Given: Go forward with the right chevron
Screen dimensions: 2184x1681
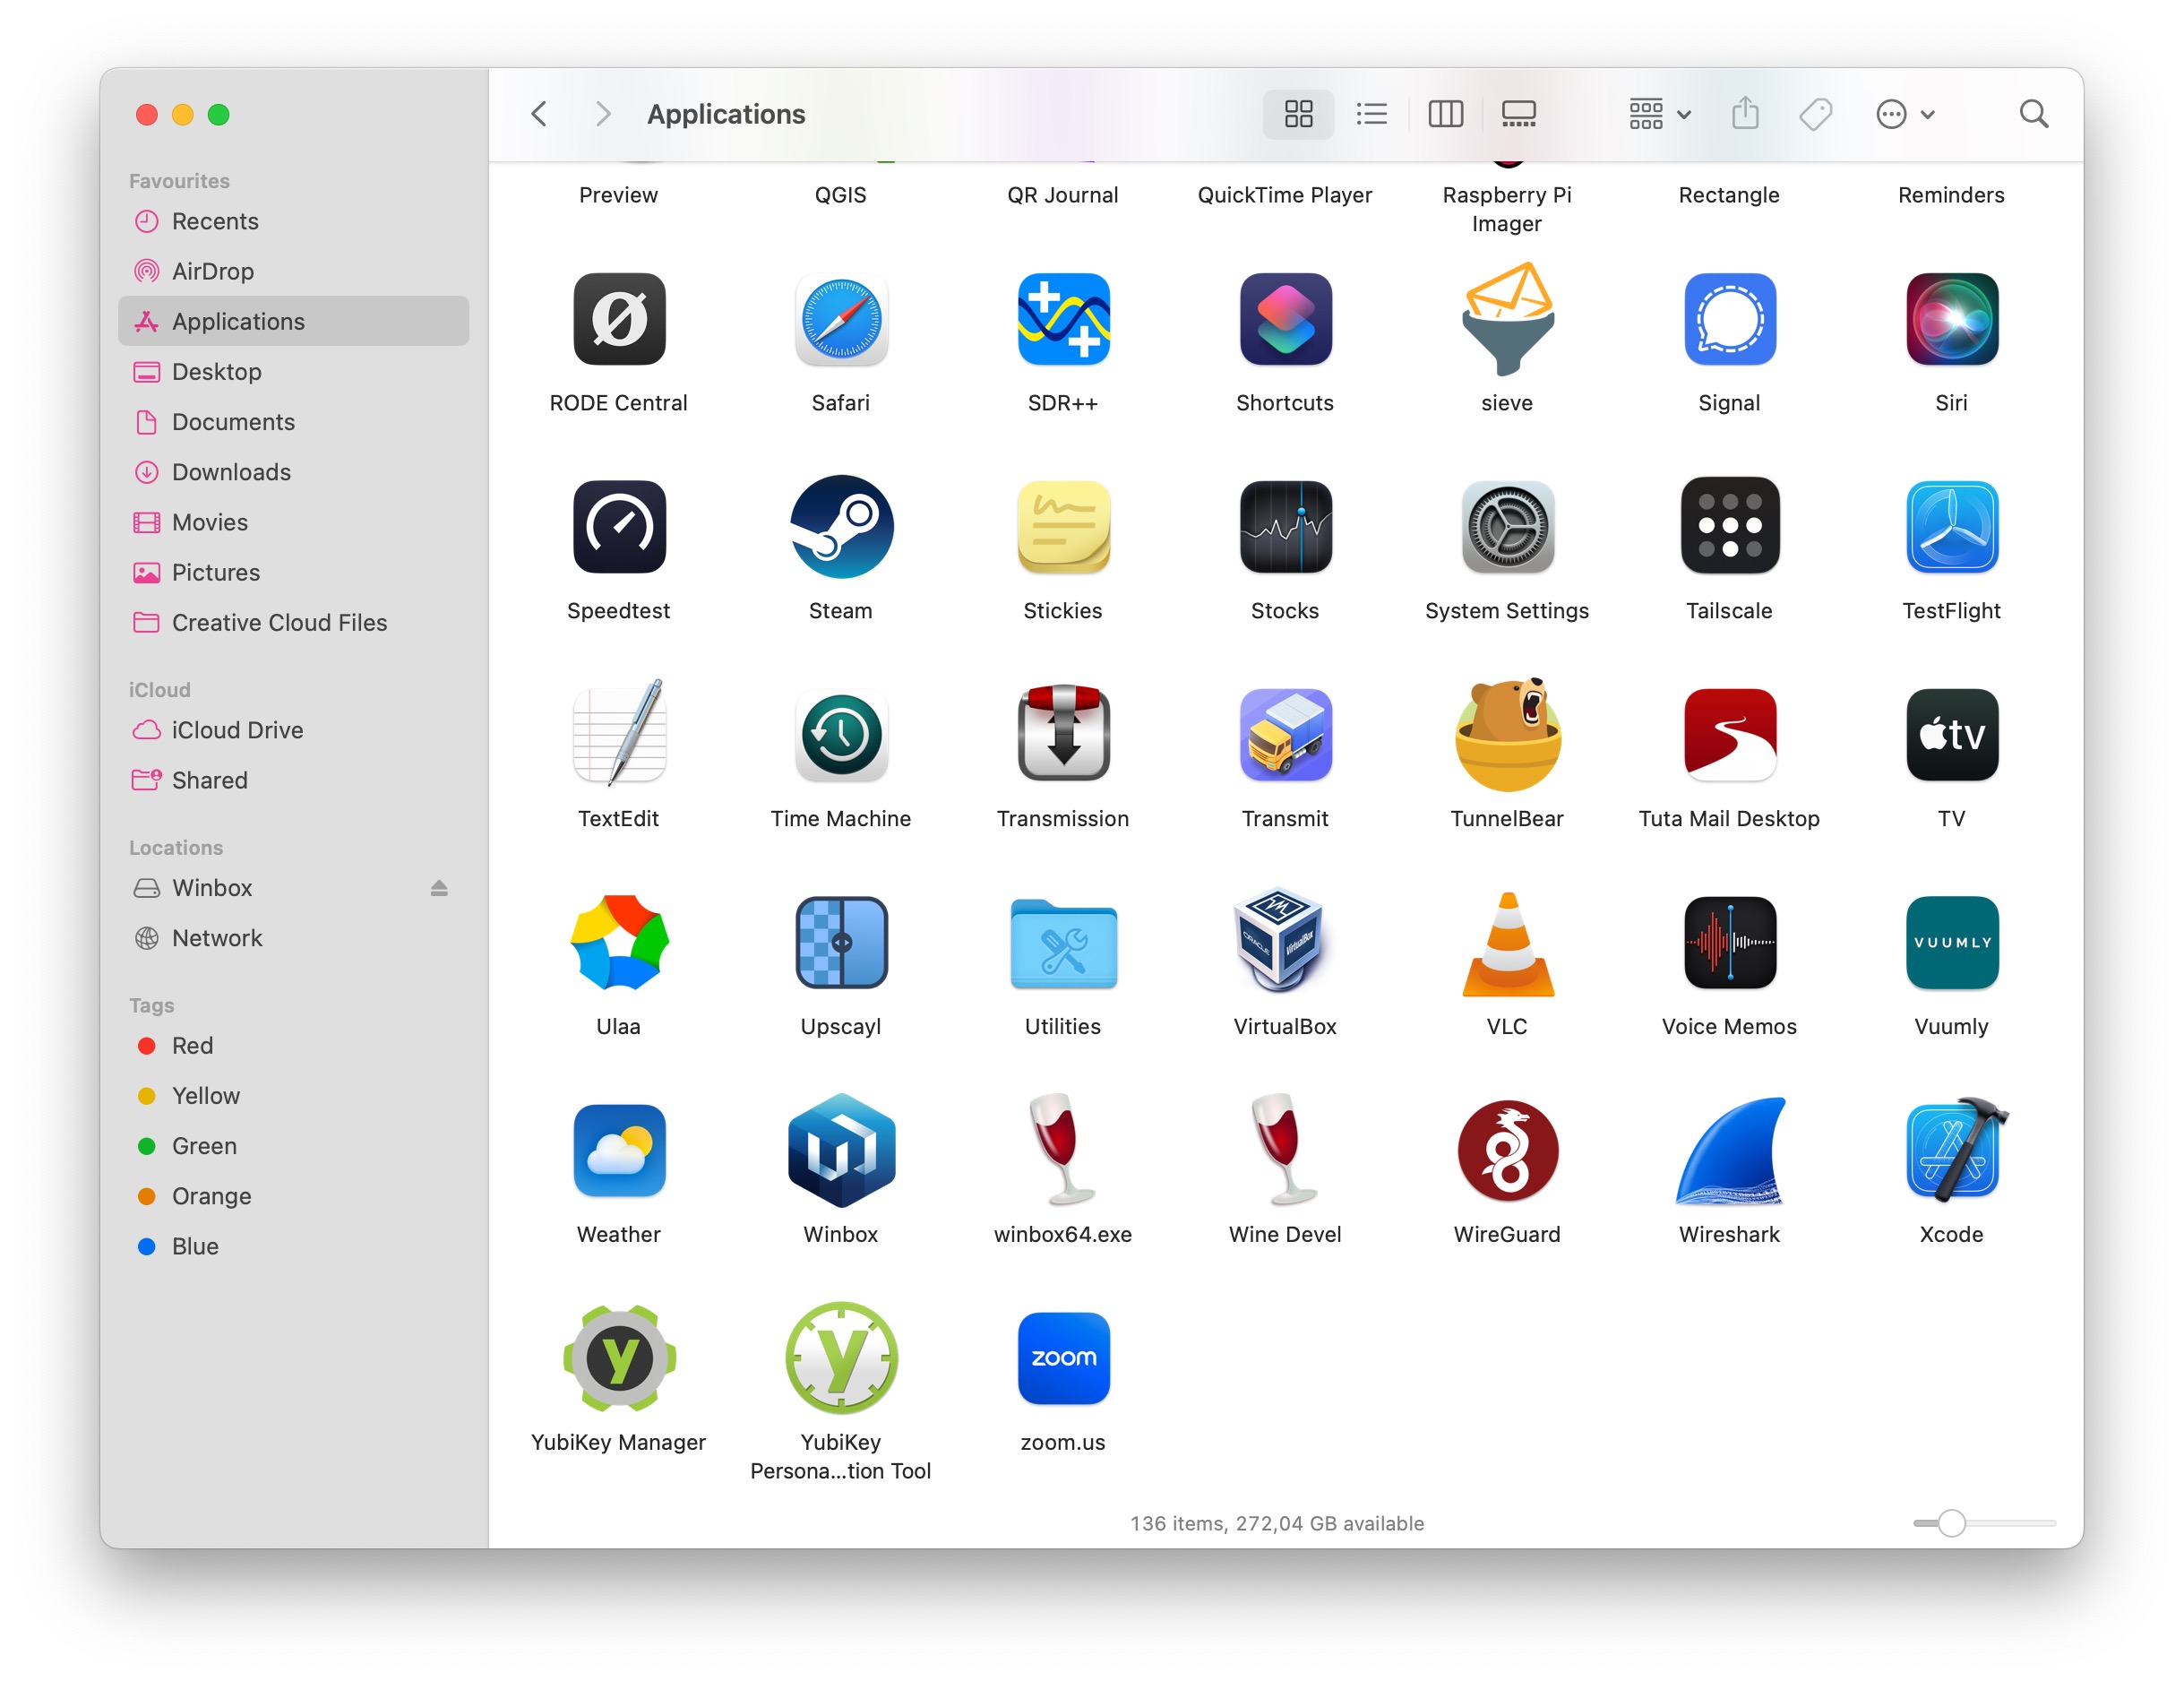Looking at the screenshot, I should 601,114.
